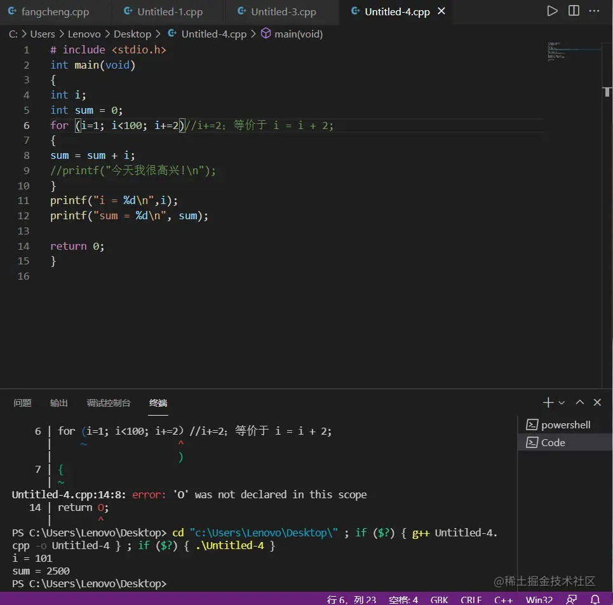Click the printf("sum = %d\n", sum); line
Screen dimensions: 613x605
[x=129, y=216]
